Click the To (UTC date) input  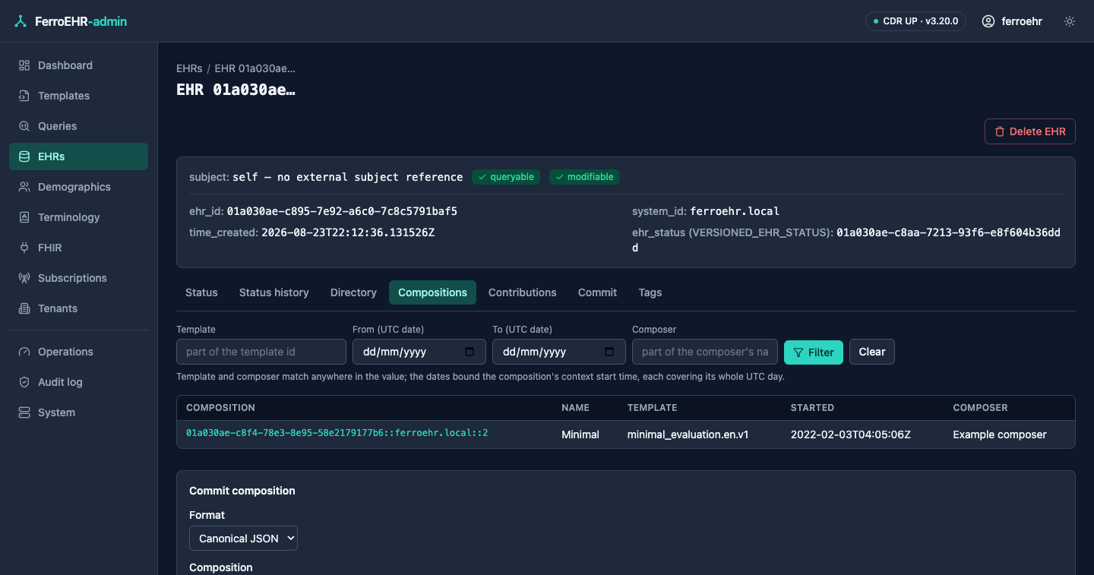[x=559, y=352]
